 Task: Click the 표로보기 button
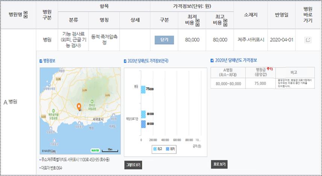coord(219,164)
